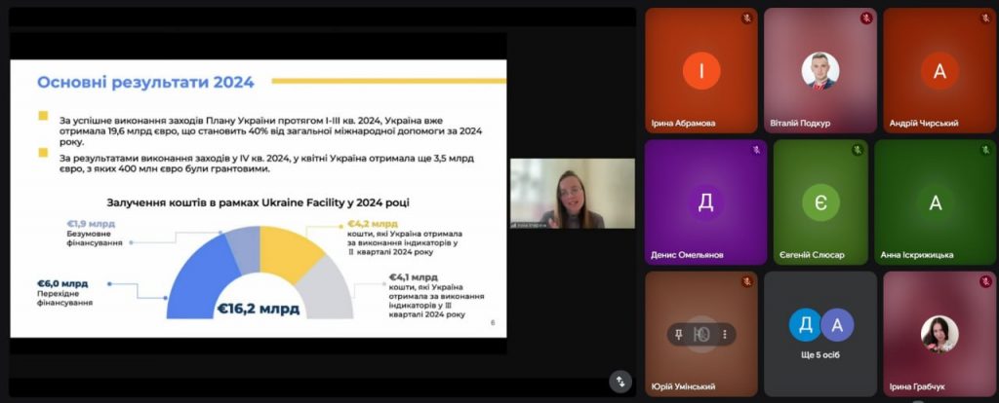Click the name label 'Євгеній Слюсар'
Image resolution: width=999 pixels, height=403 pixels.
(813, 255)
